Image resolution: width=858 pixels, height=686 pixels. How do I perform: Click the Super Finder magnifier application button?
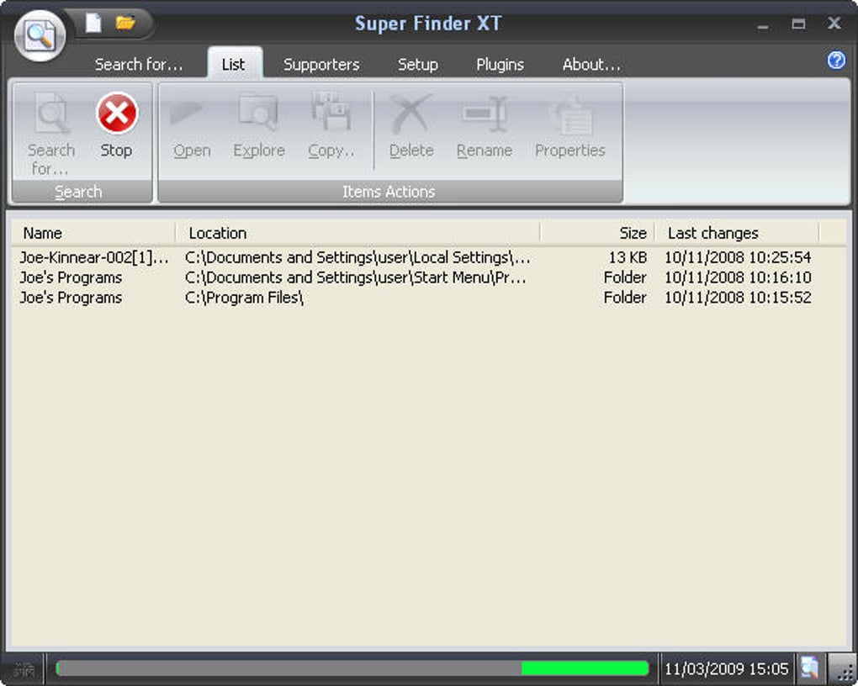(40, 36)
